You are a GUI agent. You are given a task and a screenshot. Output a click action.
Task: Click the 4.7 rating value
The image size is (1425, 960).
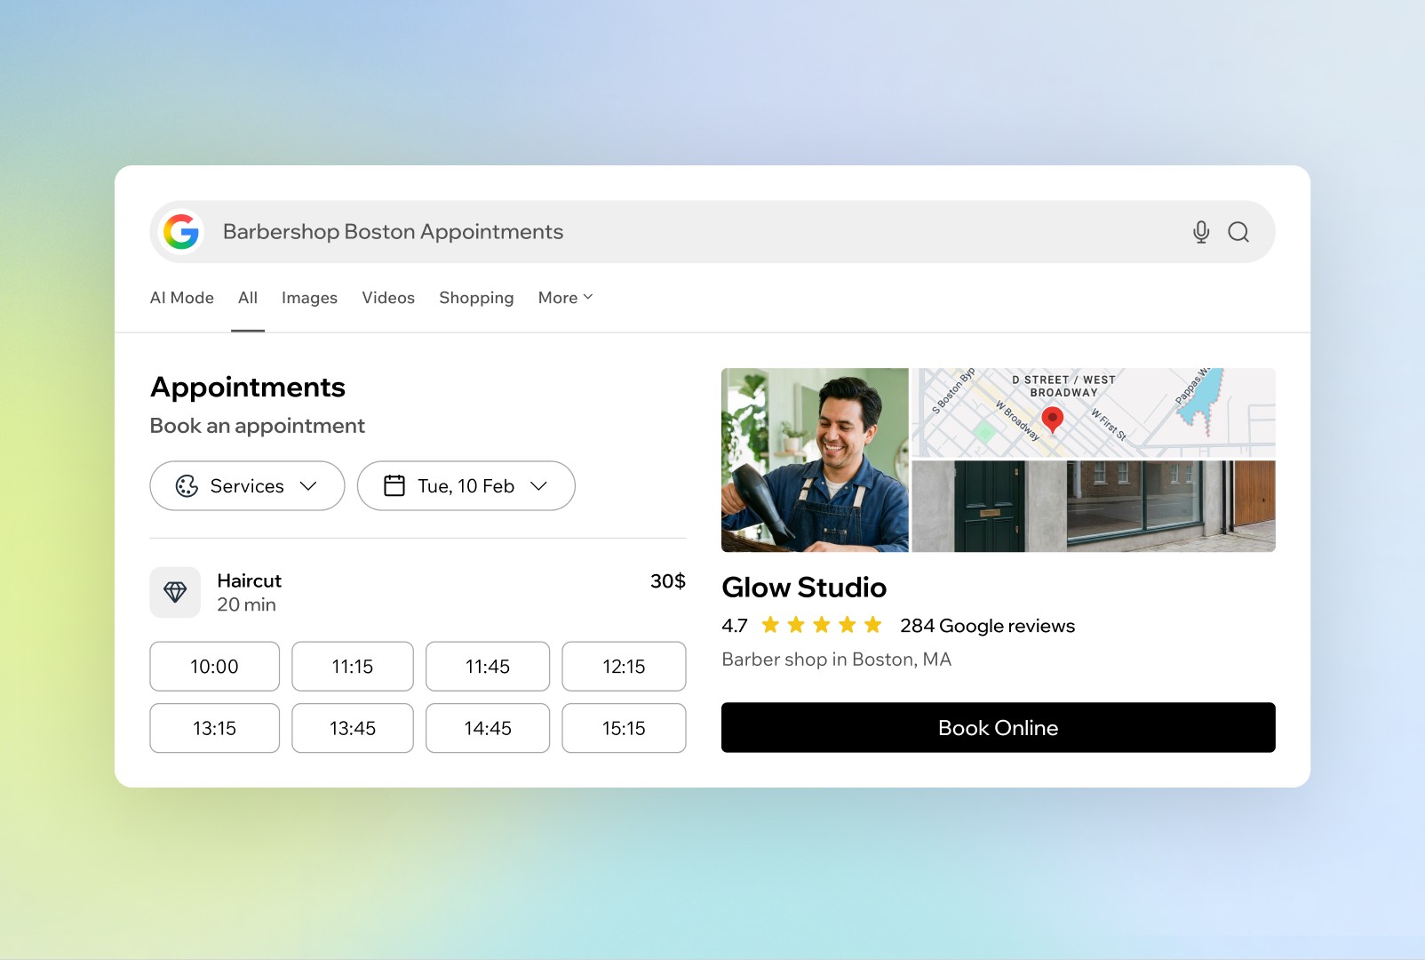735,626
